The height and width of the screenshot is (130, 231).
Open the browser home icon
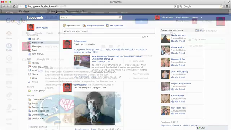[x=14, y=6]
